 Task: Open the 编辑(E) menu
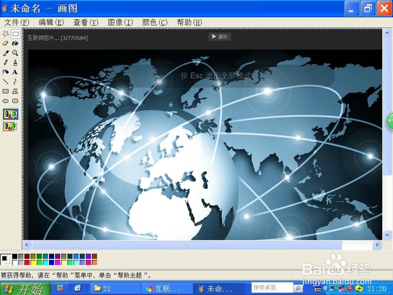tap(51, 22)
